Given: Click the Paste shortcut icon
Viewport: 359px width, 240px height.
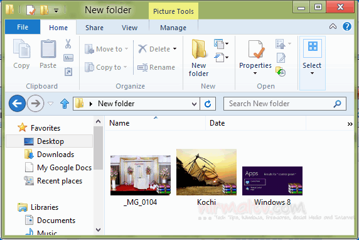Looking at the screenshot, I should tap(68, 72).
